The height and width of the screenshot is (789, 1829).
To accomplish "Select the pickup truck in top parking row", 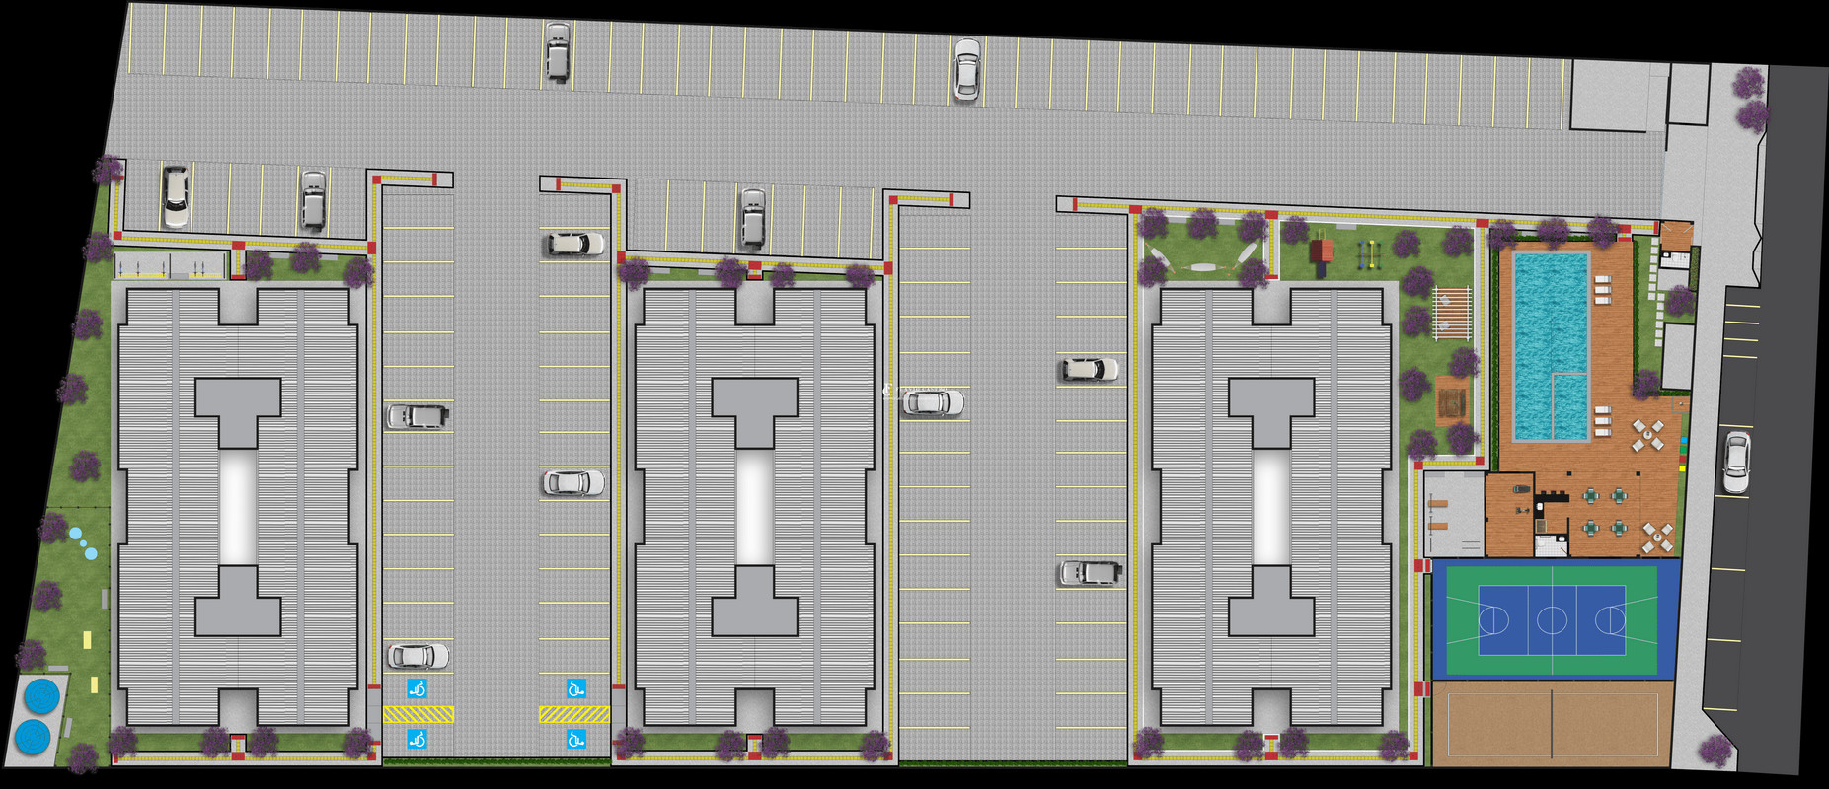I will [x=558, y=51].
